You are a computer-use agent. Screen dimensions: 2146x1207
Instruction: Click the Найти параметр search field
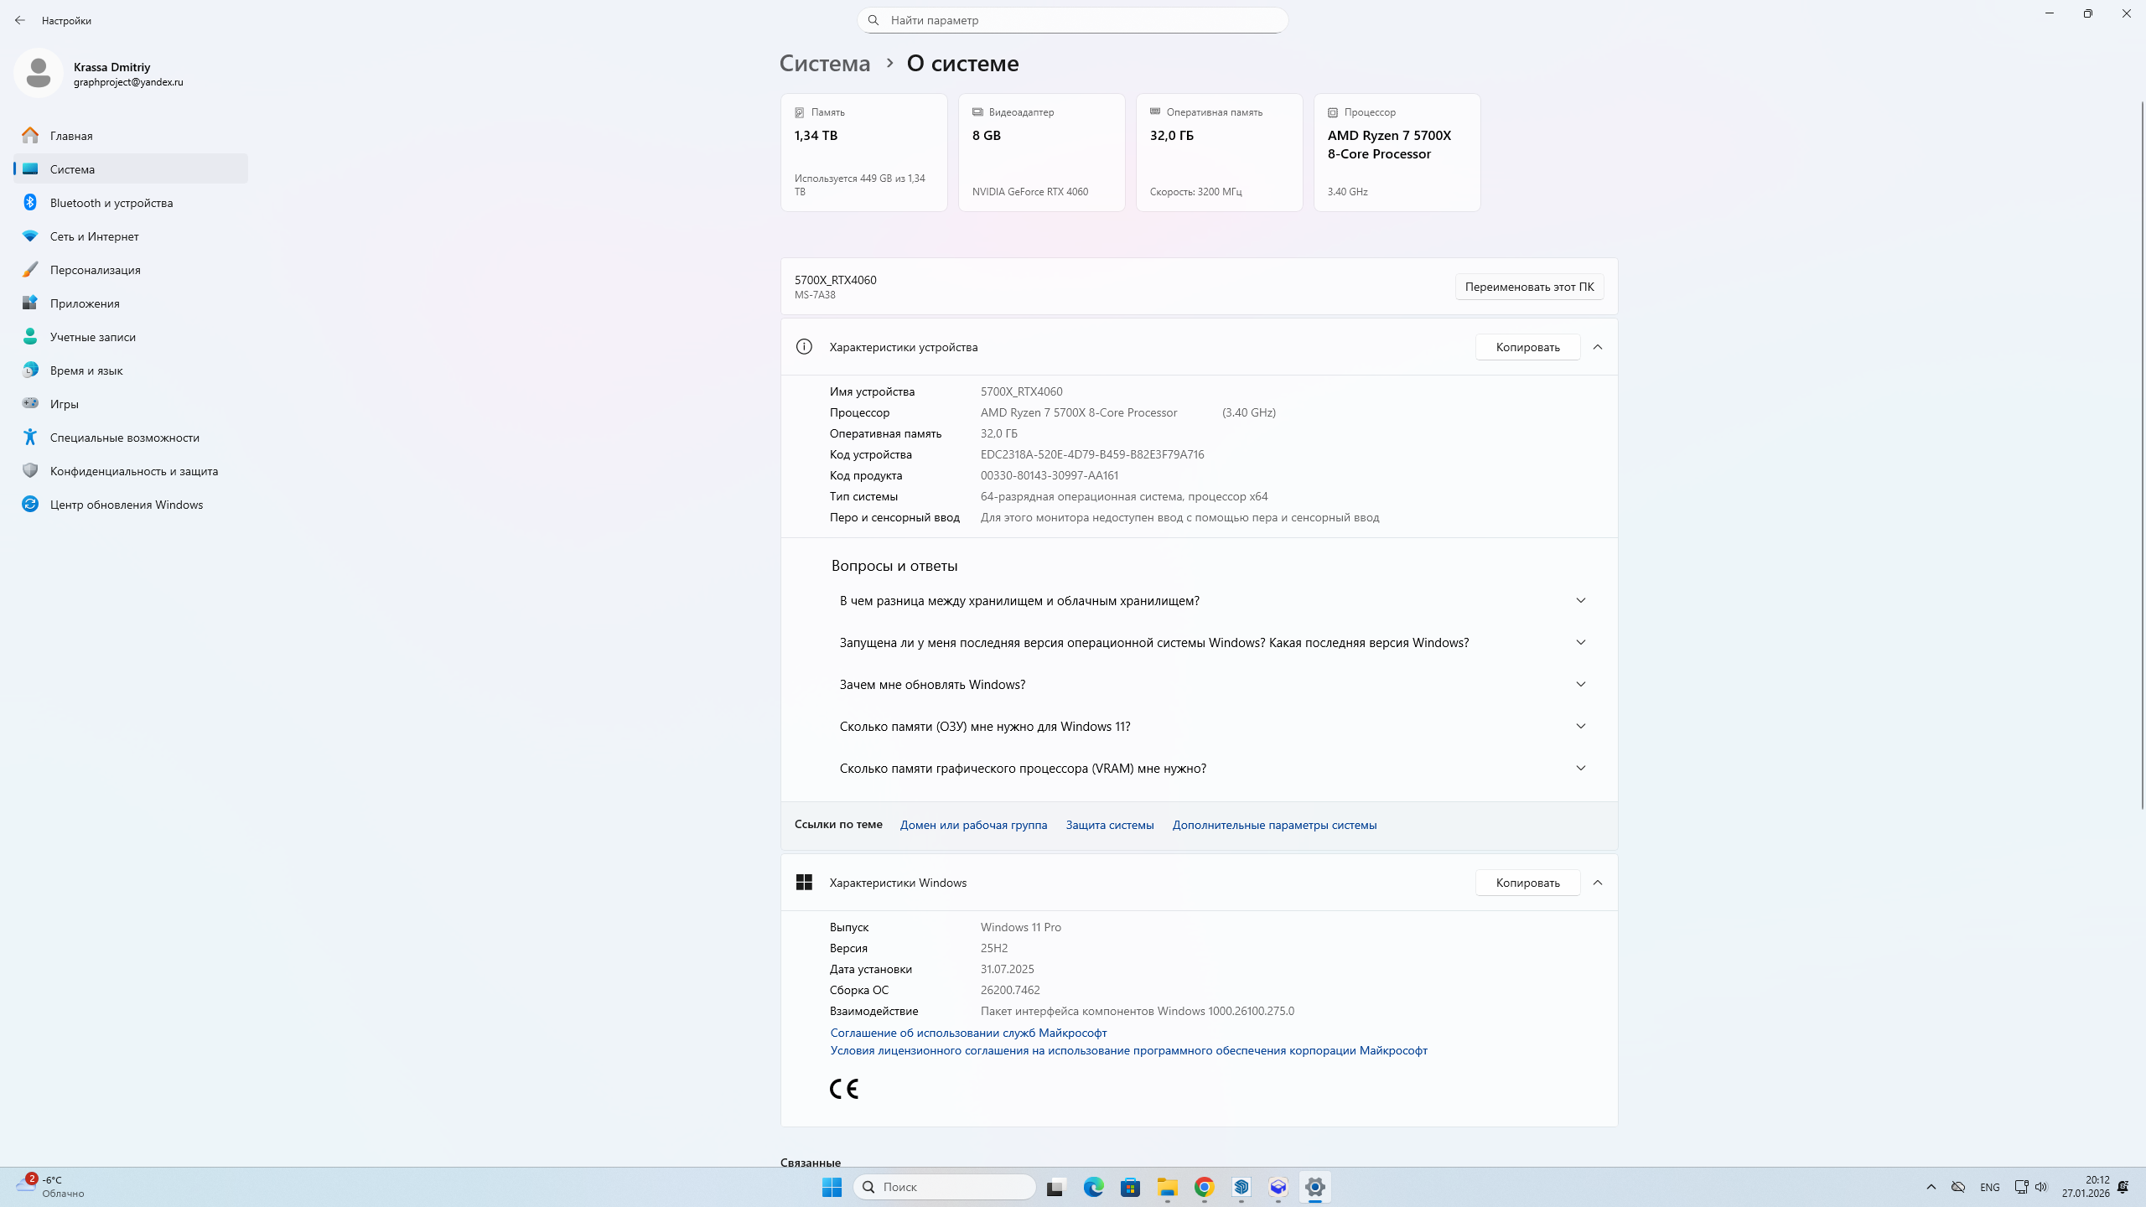[1073, 20]
